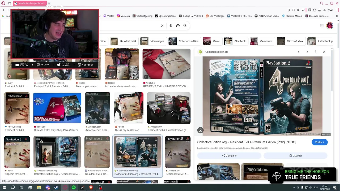
Task: Click the magnifier search submit icon
Action: [x=185, y=26]
